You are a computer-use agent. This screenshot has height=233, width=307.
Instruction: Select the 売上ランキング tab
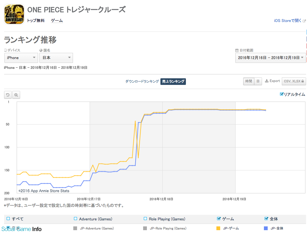tap(173, 81)
